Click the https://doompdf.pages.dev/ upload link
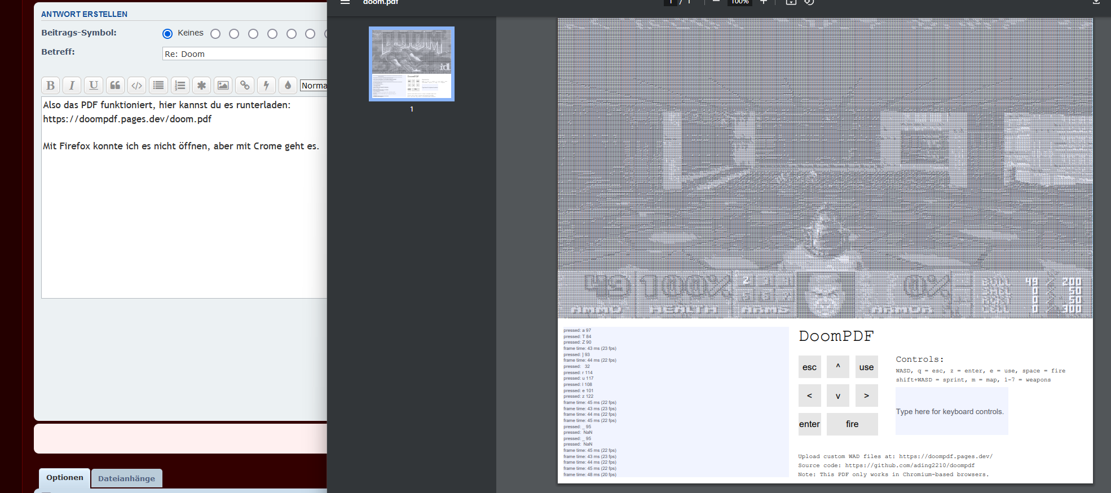 tap(946, 456)
